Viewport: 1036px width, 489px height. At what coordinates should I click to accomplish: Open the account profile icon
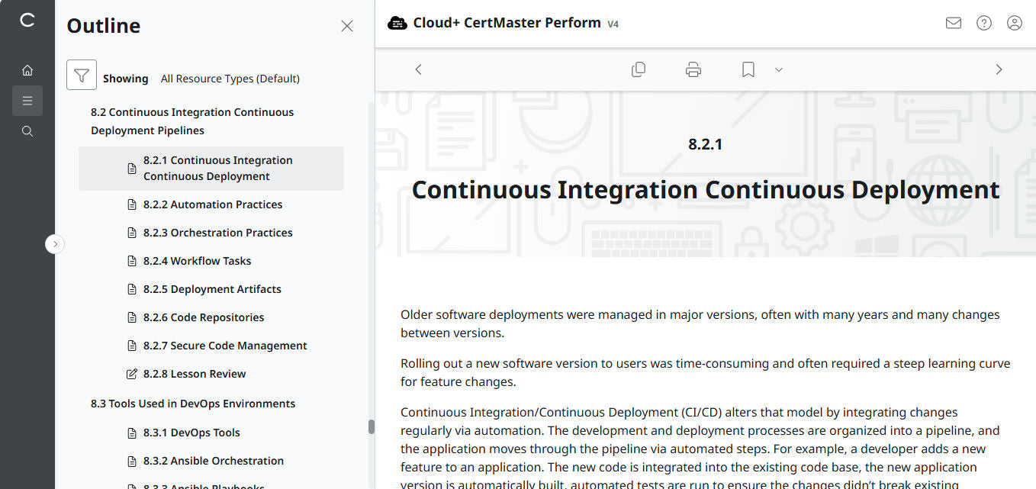tap(1014, 23)
